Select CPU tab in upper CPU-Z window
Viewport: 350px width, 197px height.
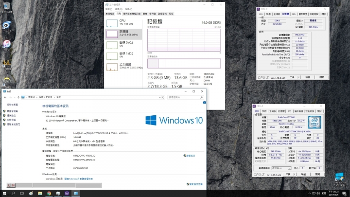click(x=261, y=14)
